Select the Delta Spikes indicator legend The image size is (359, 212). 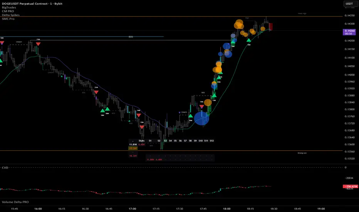[10, 15]
